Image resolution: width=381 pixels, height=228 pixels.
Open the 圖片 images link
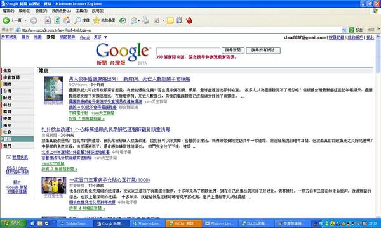pyautogui.click(x=25, y=37)
